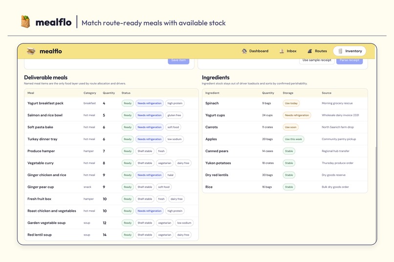The image size is (394, 262).
Task: Click the Parse receipt button
Action: click(x=350, y=60)
